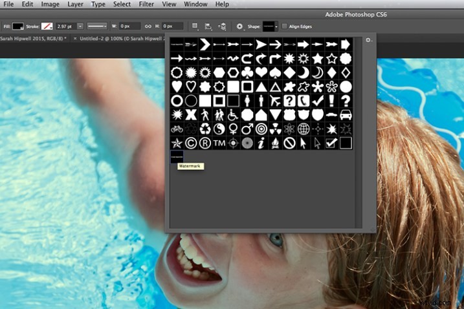
Task: Choose the no-entry prohibition sign shape
Action: [289, 144]
